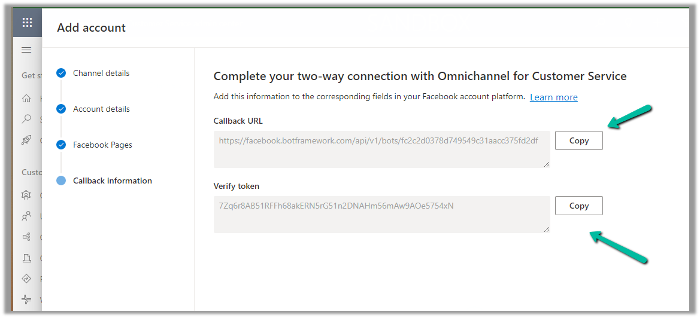This screenshot has height=318, width=700.
Task: Go to the Channel details step
Action: (x=101, y=73)
